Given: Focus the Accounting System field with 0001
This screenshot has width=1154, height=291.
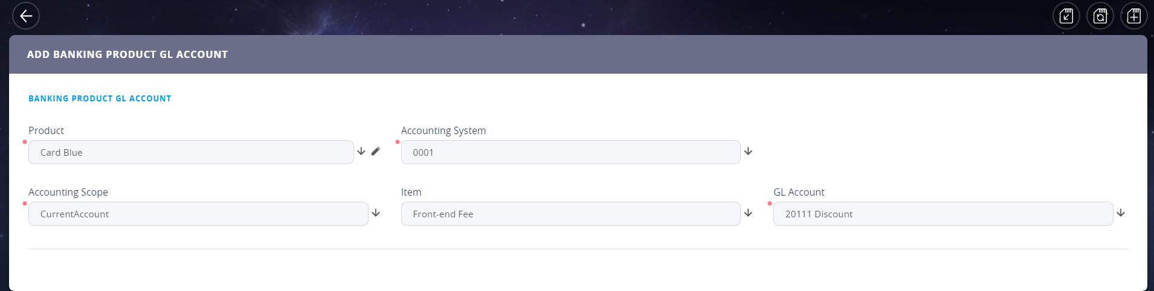Looking at the screenshot, I should pyautogui.click(x=570, y=152).
